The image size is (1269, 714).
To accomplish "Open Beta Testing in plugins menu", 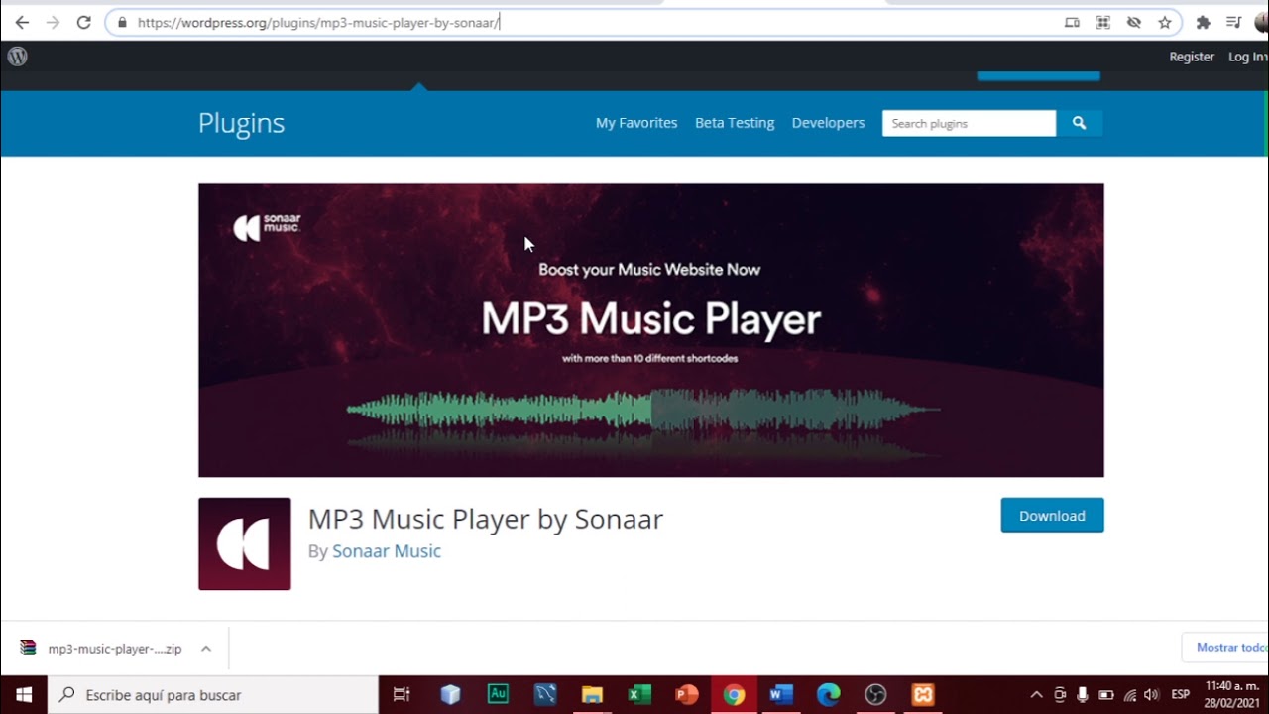I will [x=735, y=123].
